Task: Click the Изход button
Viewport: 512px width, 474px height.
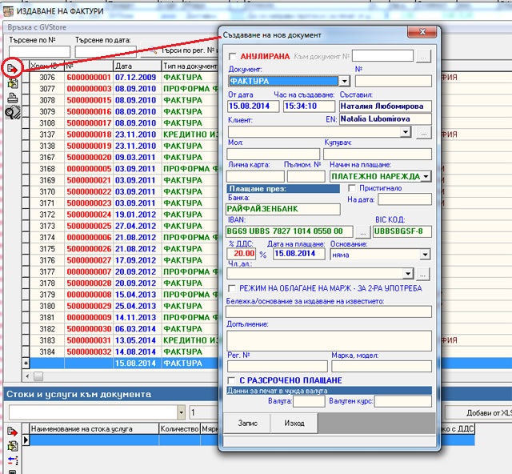Action: (x=294, y=423)
